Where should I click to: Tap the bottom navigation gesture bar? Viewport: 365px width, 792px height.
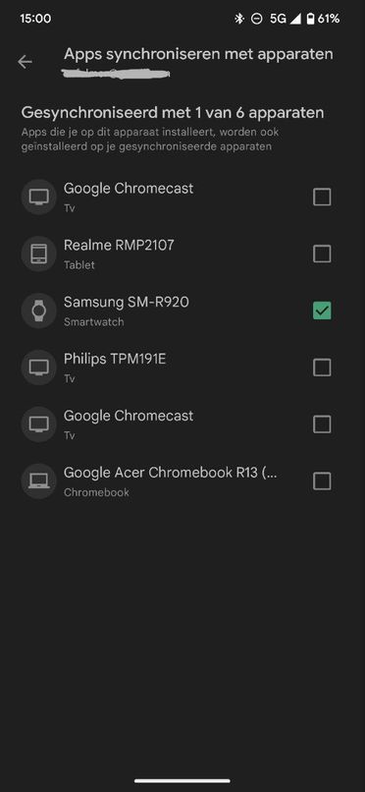point(182,781)
